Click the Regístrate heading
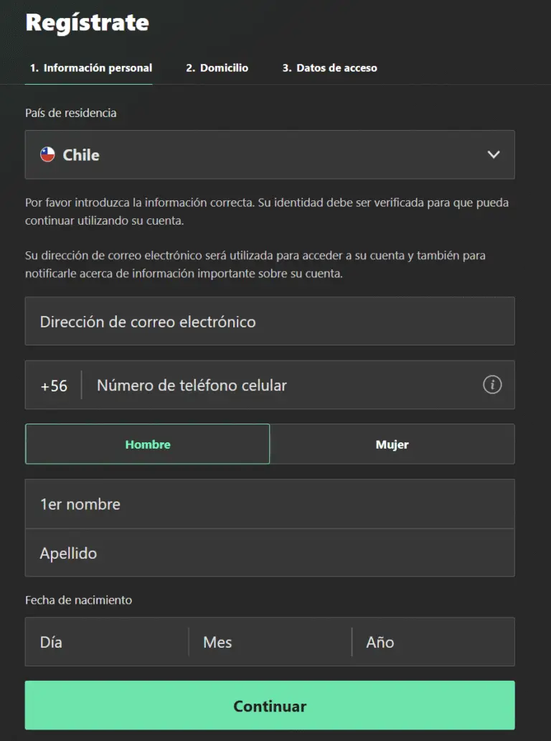Image resolution: width=551 pixels, height=741 pixels. pyautogui.click(x=87, y=23)
